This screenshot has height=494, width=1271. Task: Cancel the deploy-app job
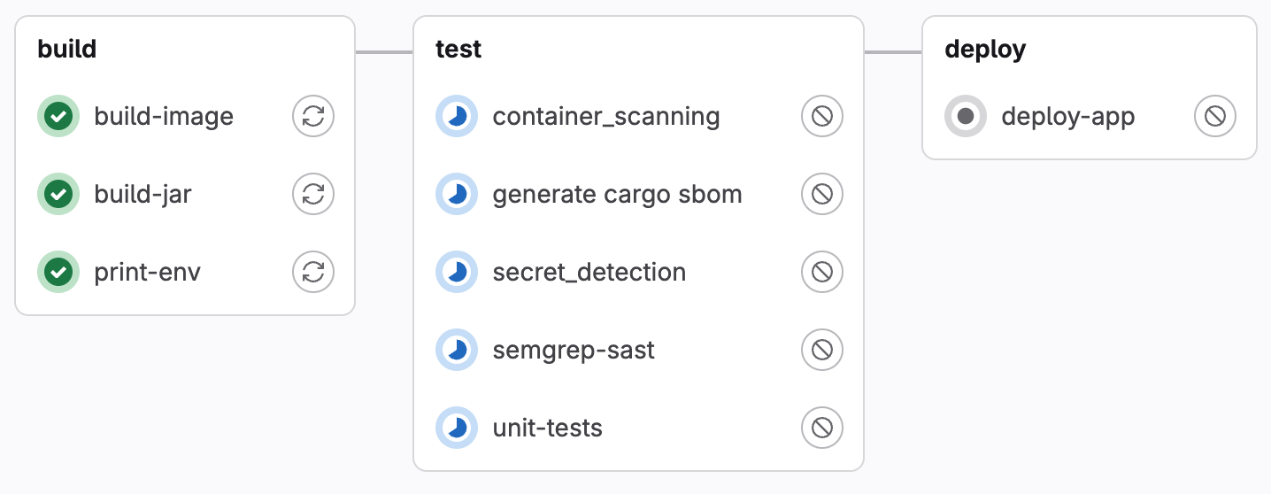click(1215, 116)
